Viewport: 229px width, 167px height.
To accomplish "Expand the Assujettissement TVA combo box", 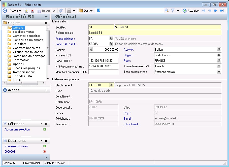I will [219, 66].
